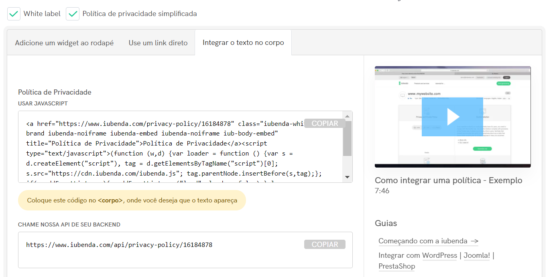Image resolution: width=557 pixels, height=277 pixels.
Task: Uncheck the Política de privacidade simplificada checkbox
Action: (x=73, y=14)
